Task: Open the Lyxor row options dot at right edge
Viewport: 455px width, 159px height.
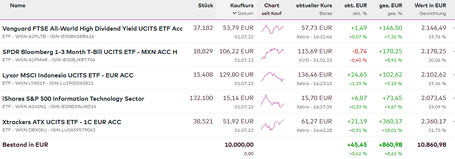Action: pyautogui.click(x=454, y=75)
